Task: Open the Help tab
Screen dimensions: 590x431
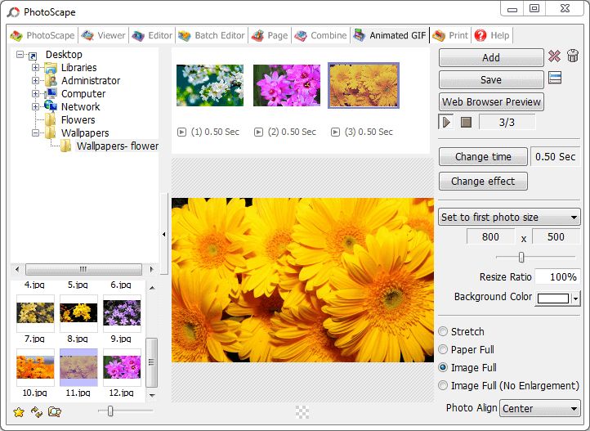Action: point(492,36)
